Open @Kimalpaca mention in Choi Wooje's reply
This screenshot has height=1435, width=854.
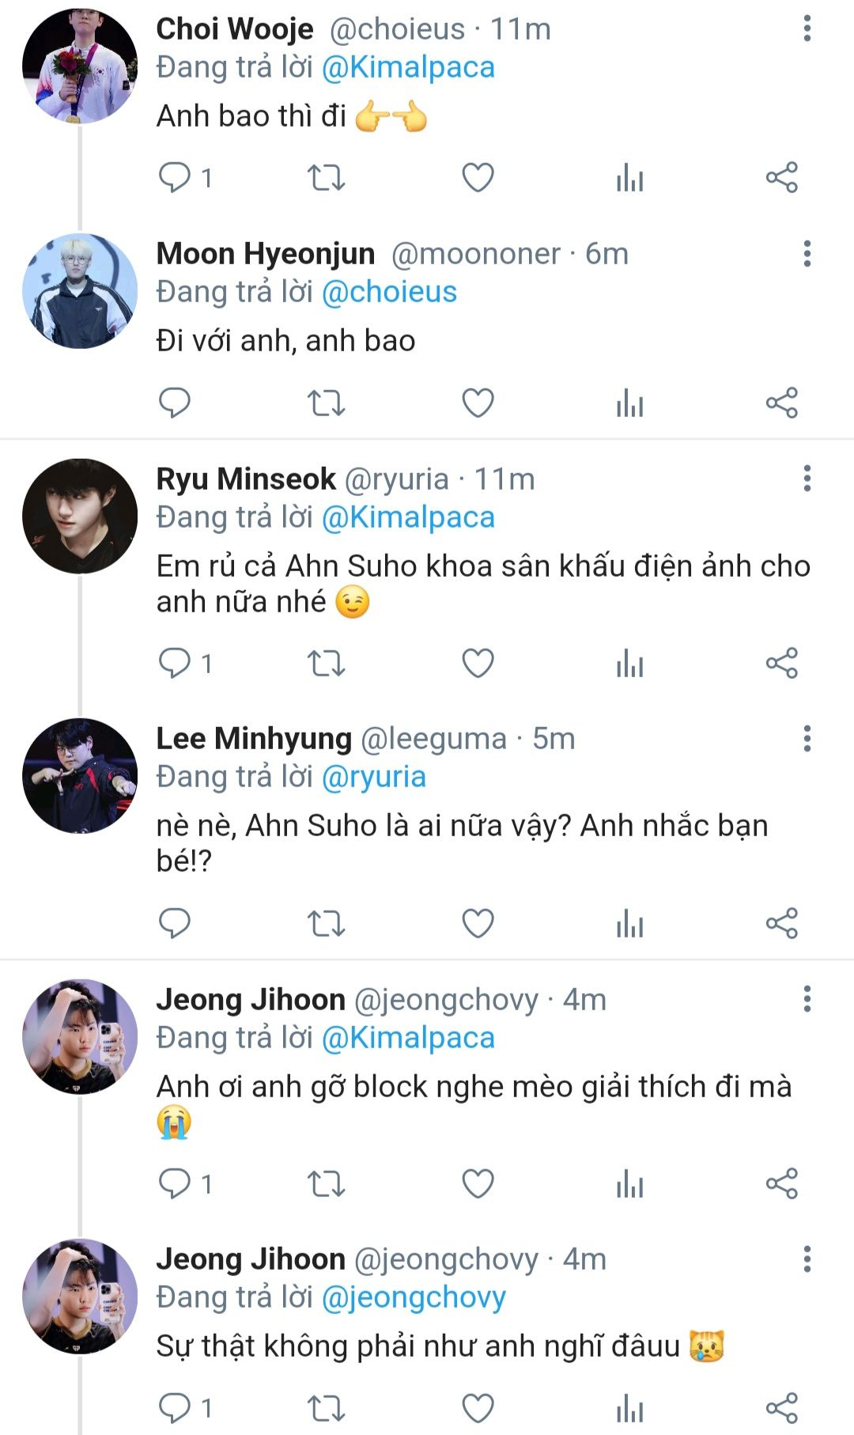[x=408, y=68]
